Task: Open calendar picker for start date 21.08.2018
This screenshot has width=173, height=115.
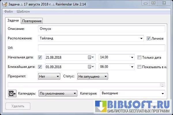Action: pos(91,57)
